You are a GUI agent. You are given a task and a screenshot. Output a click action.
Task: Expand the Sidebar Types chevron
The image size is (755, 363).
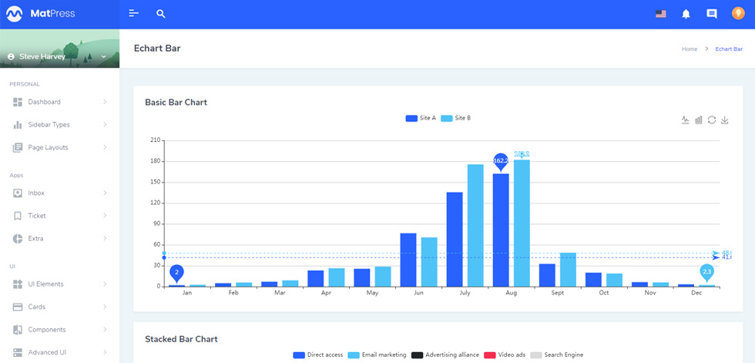pos(105,125)
